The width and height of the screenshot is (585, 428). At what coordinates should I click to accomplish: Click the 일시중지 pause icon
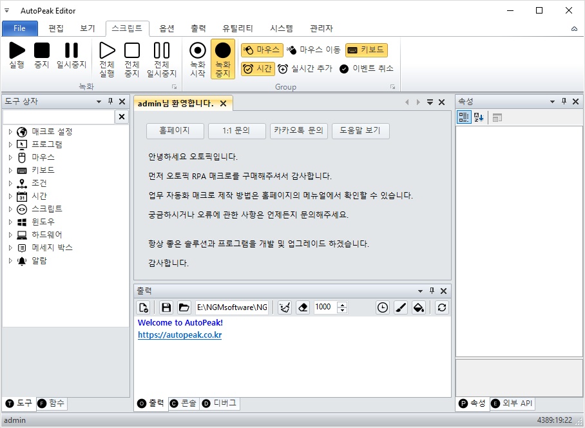[72, 50]
